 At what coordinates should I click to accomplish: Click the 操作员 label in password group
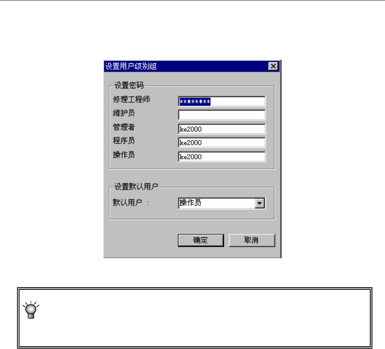point(124,155)
